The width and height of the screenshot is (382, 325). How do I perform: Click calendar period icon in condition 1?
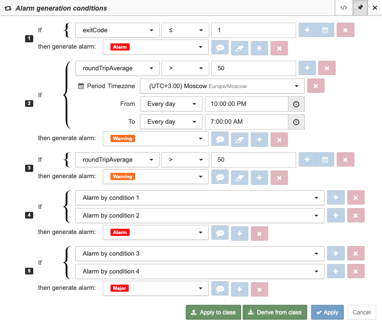[325, 30]
